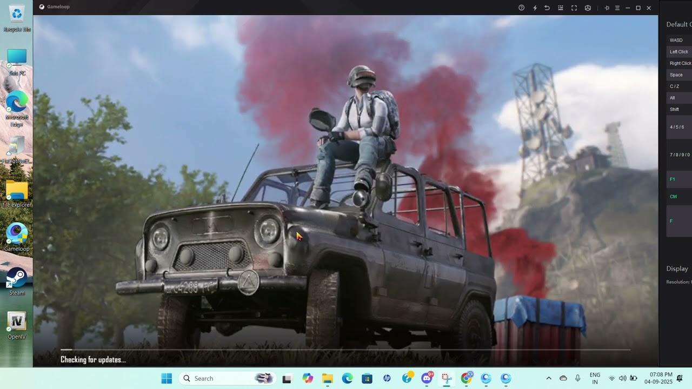692x389 pixels.
Task: Open Microsoft Edge from the taskbar
Action: 347,378
